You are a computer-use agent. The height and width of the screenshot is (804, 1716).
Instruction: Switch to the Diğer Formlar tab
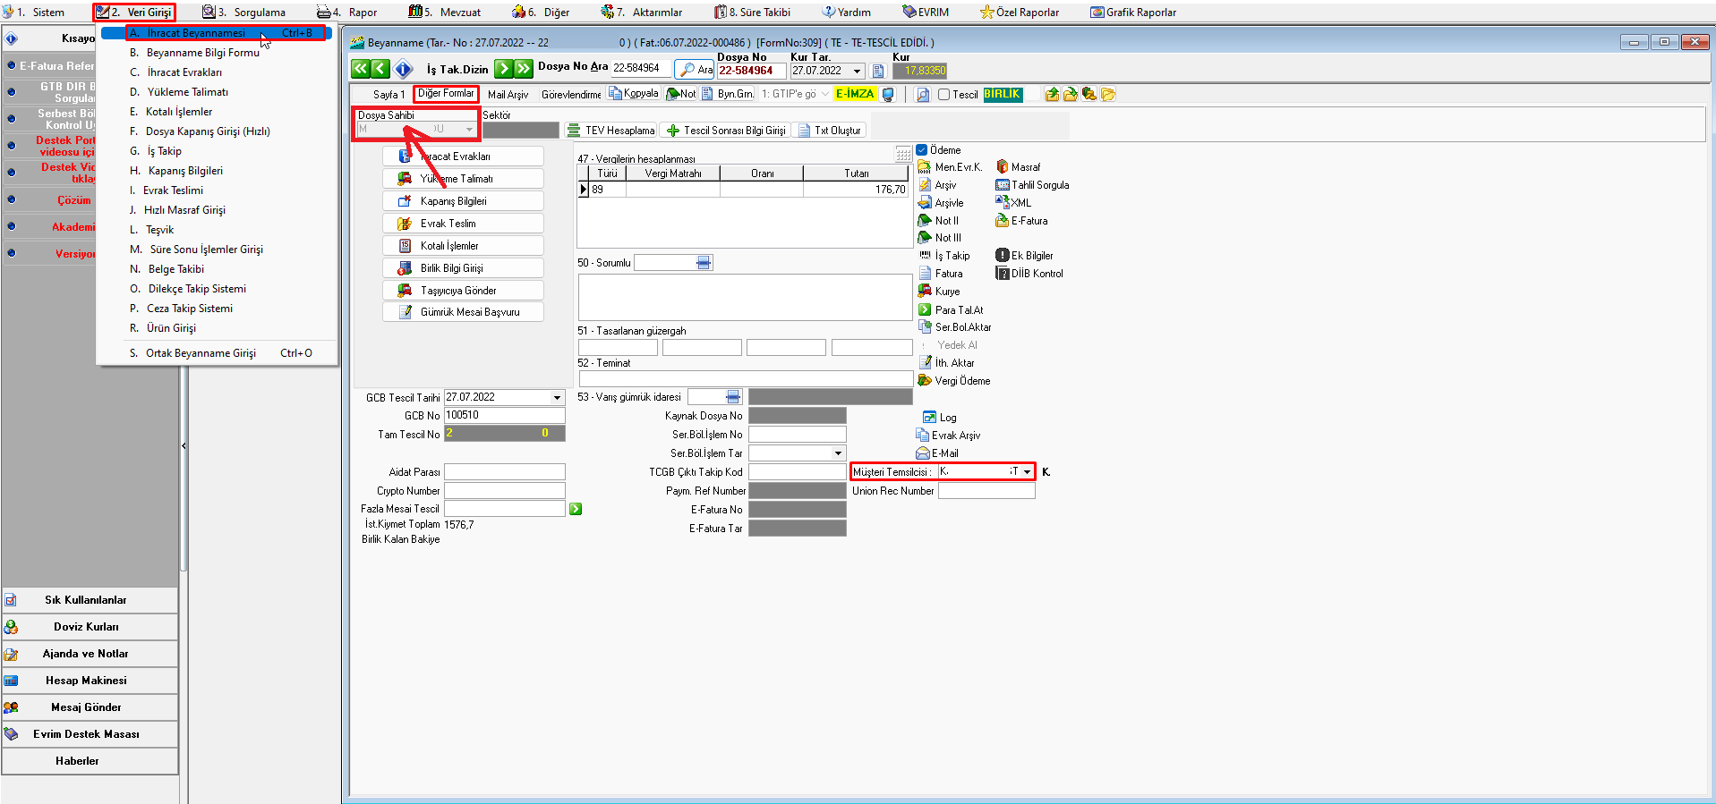click(446, 94)
